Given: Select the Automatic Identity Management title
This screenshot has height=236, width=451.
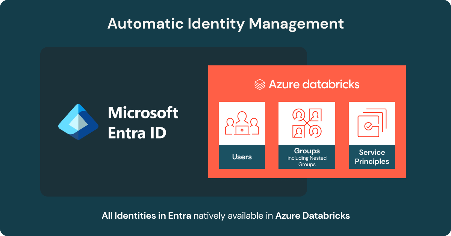Looking at the screenshot, I should 225,24.
